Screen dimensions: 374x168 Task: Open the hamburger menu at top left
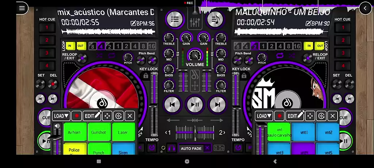(x=22, y=8)
